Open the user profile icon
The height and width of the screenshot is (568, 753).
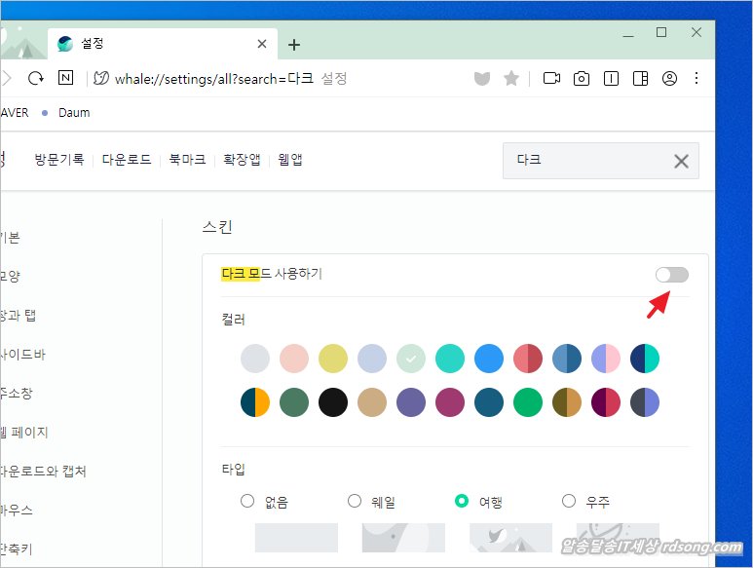pos(669,78)
